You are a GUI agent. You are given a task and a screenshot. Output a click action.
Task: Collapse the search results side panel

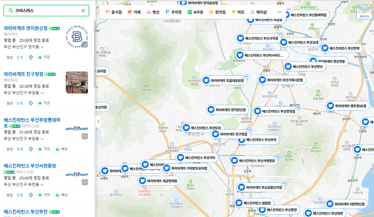click(98, 121)
